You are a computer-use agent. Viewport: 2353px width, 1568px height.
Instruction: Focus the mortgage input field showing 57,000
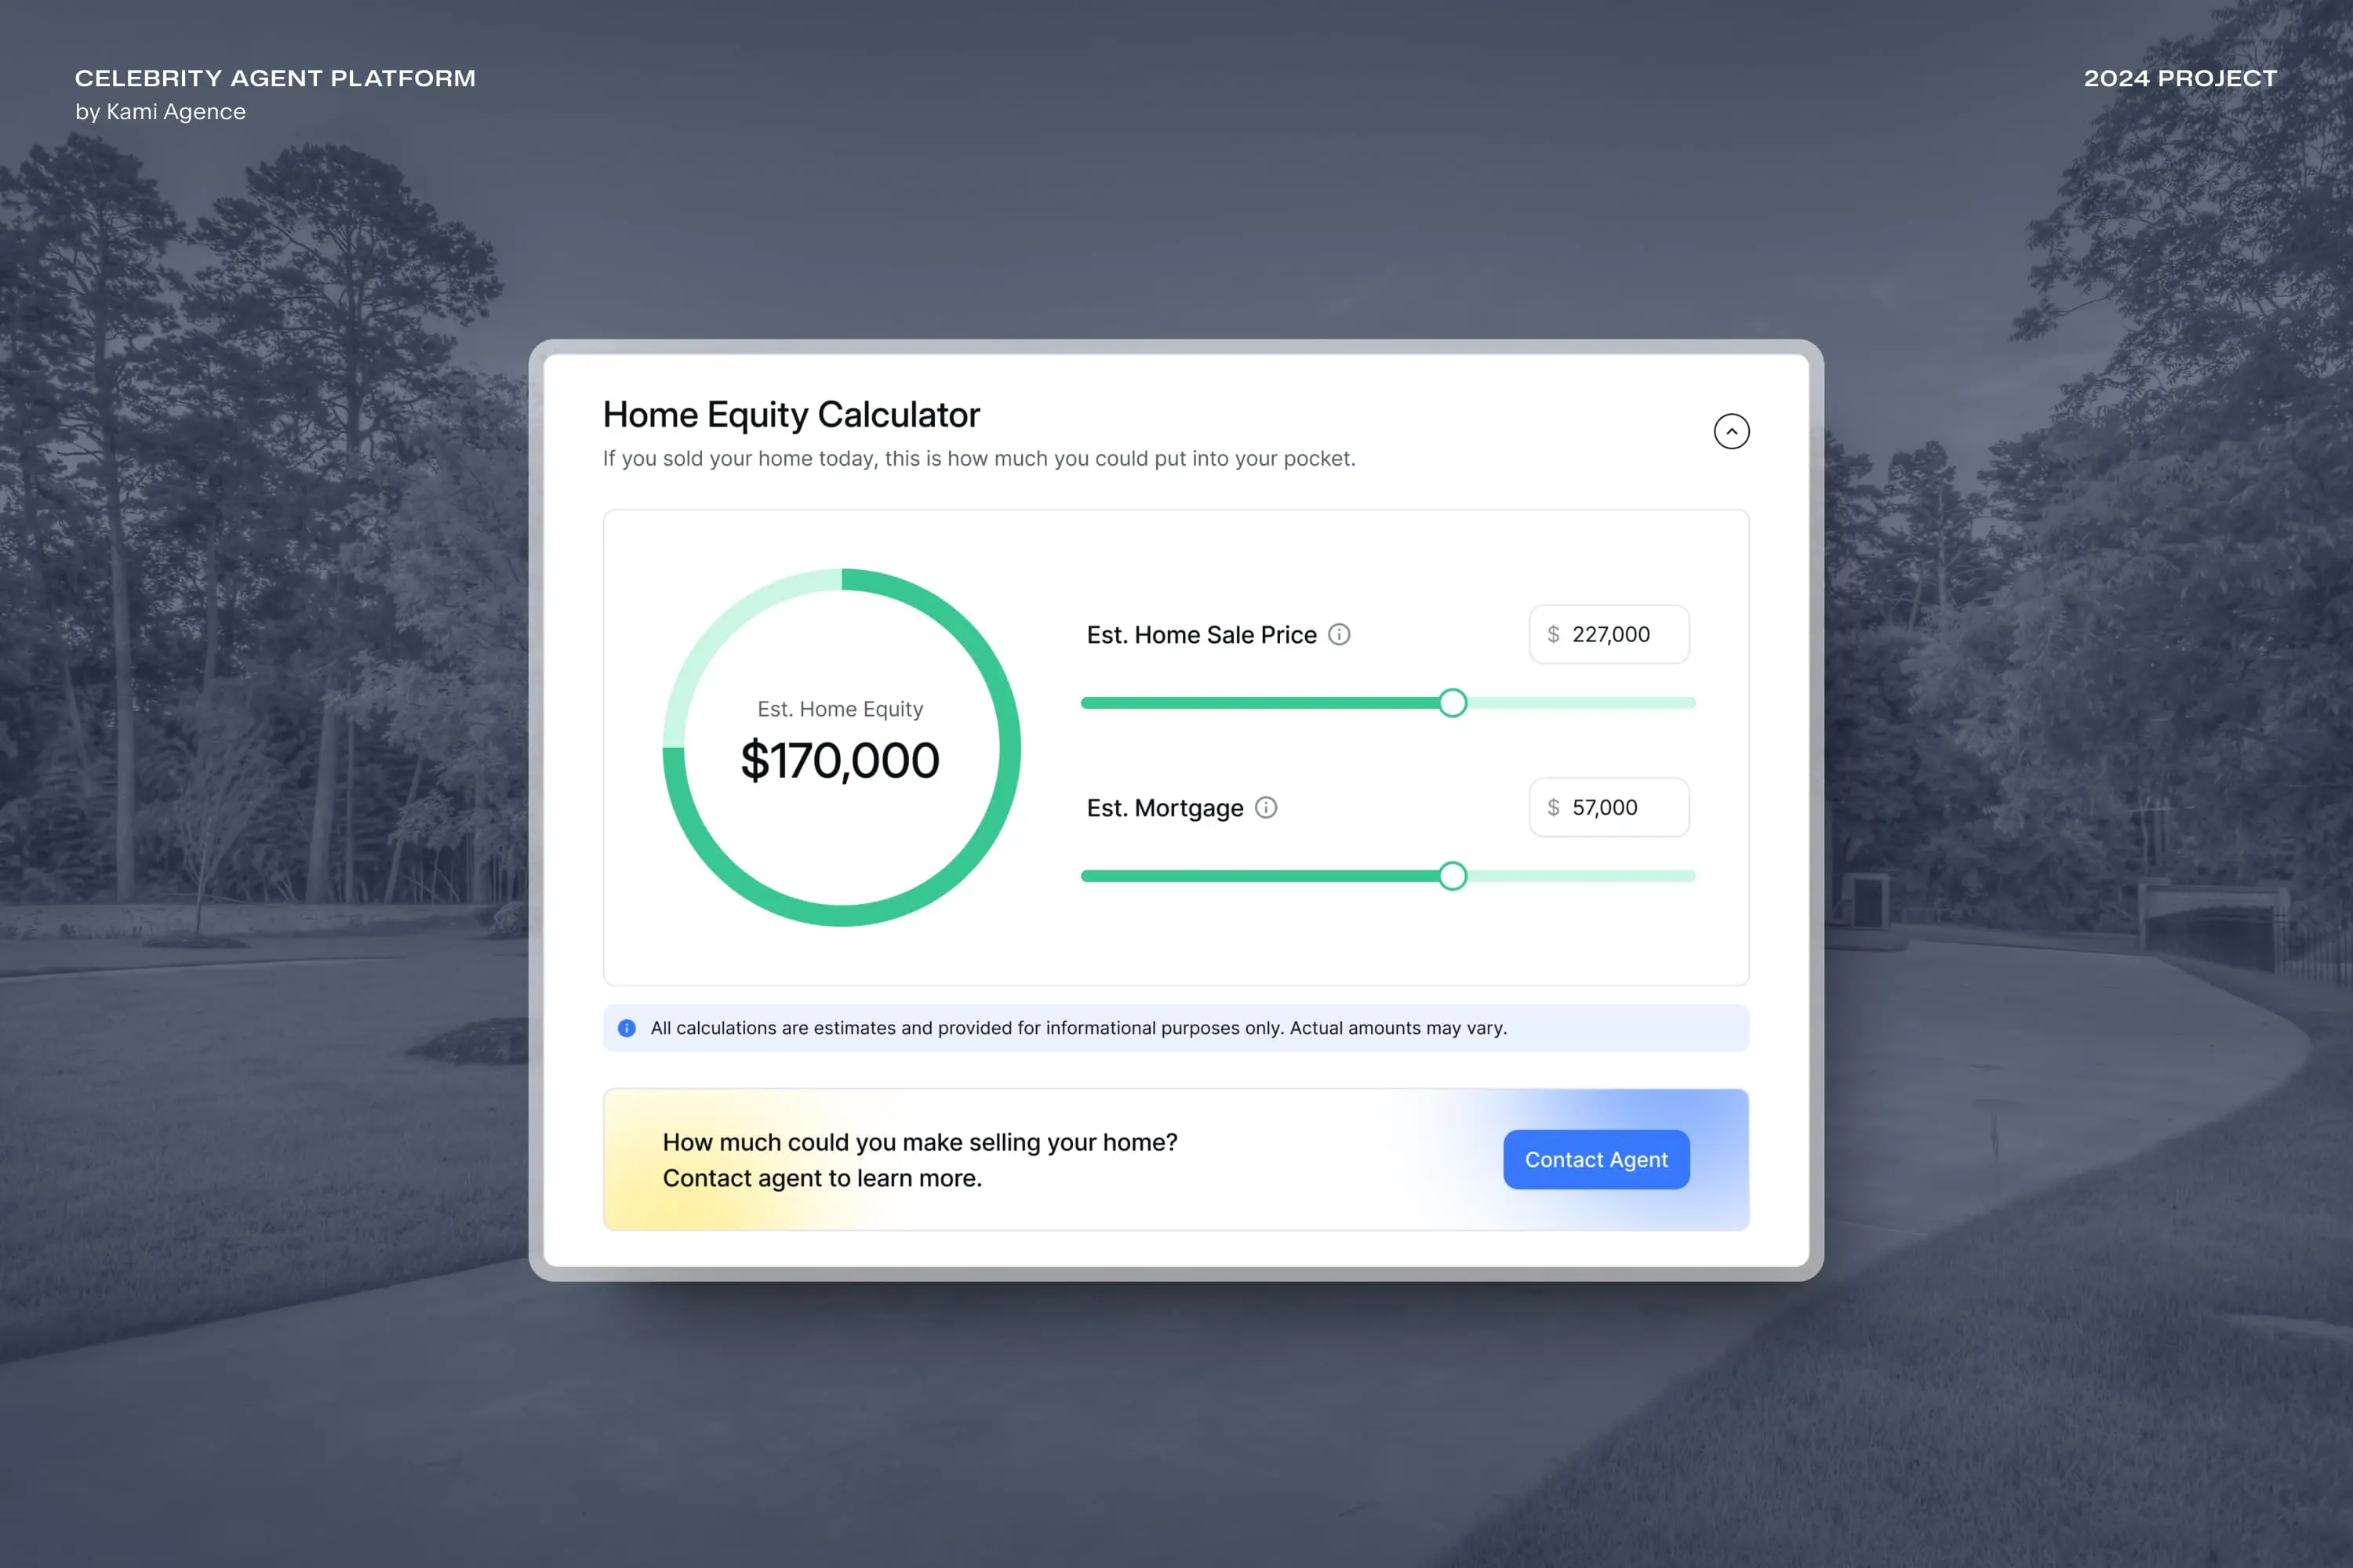point(1609,807)
